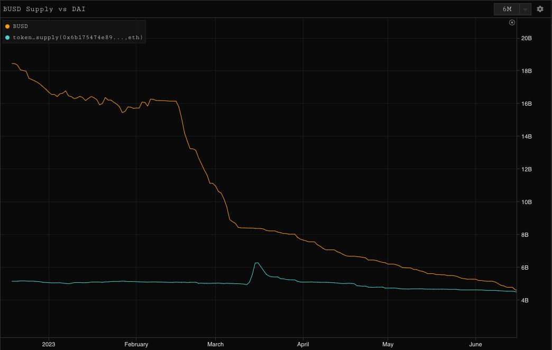Click the chart title BUSD Supply vs DAI
This screenshot has height=350, width=552.
(44, 9)
